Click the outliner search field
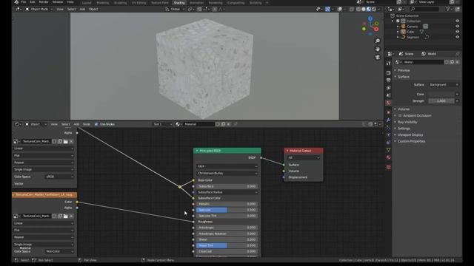This screenshot has width=474, height=266. pos(424,9)
